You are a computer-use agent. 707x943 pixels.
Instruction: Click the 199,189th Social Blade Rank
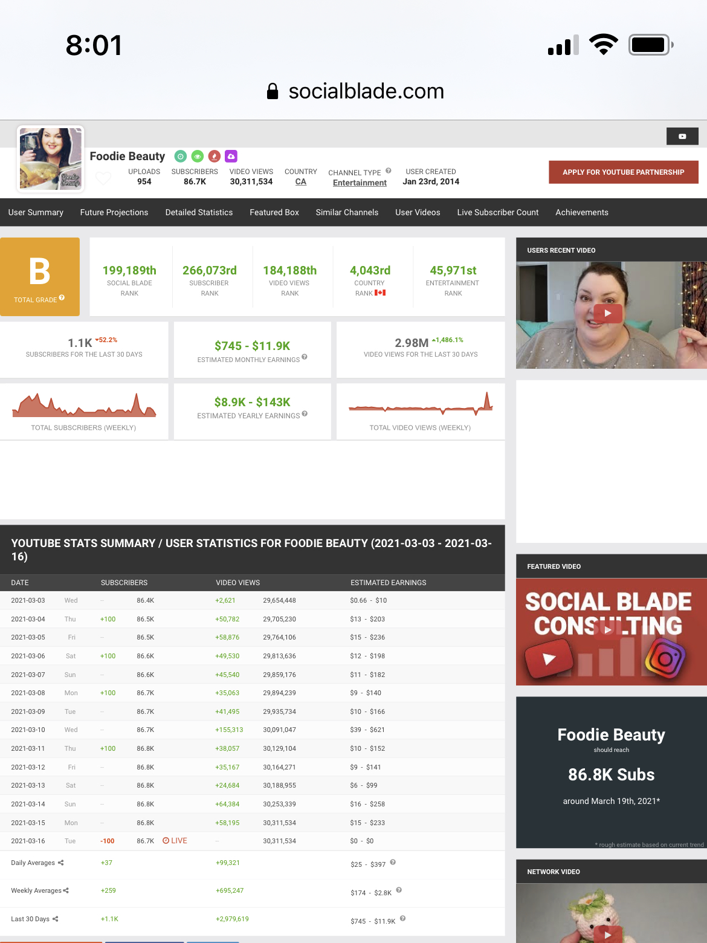pos(129,271)
